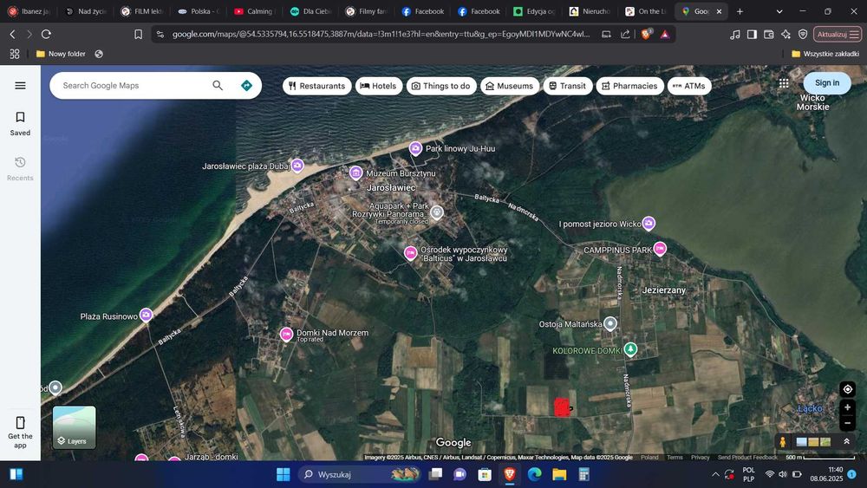The height and width of the screenshot is (488, 867).
Task: Click the Aktualizuj update button
Action: (x=838, y=35)
